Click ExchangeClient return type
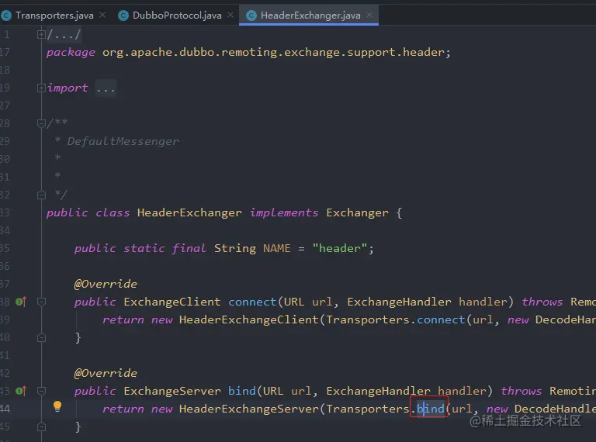The height and width of the screenshot is (442, 596). pyautogui.click(x=172, y=302)
